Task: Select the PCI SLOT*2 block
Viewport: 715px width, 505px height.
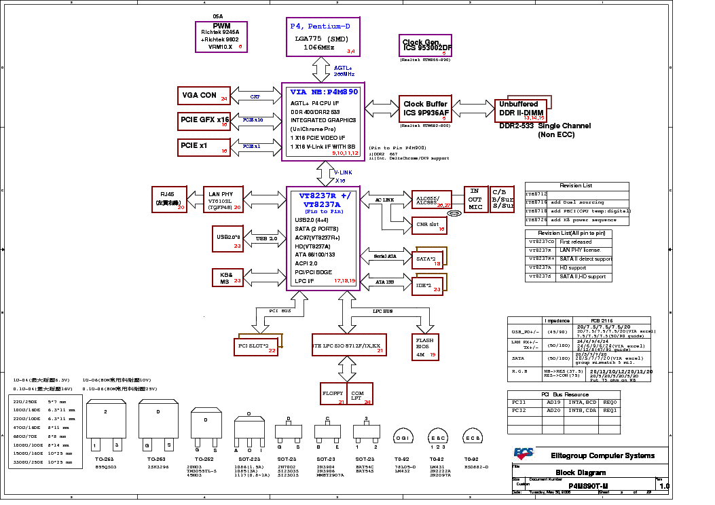Action: 256,346
